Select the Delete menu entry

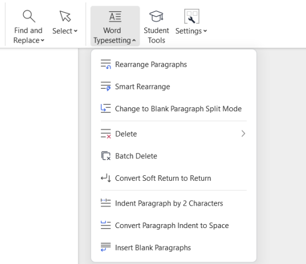174,134
